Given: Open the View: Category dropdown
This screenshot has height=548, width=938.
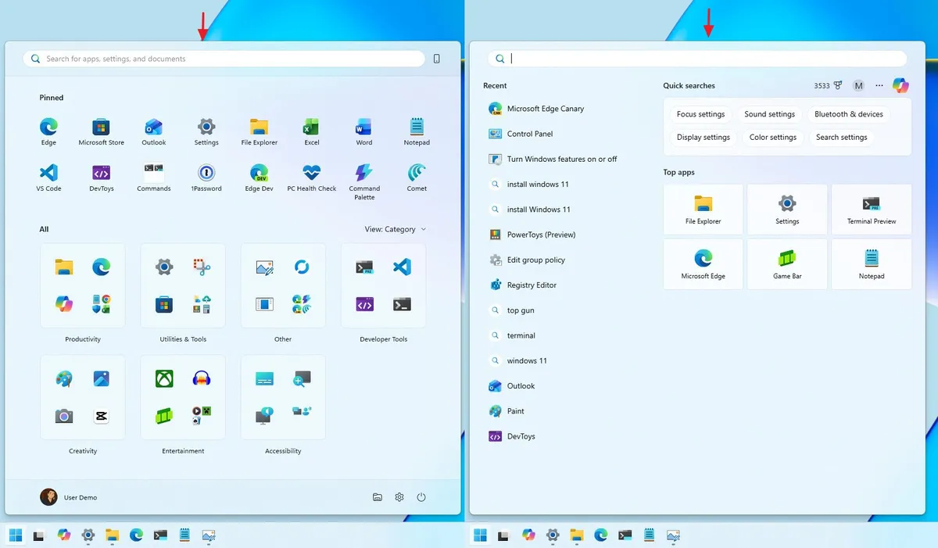Looking at the screenshot, I should 396,229.
